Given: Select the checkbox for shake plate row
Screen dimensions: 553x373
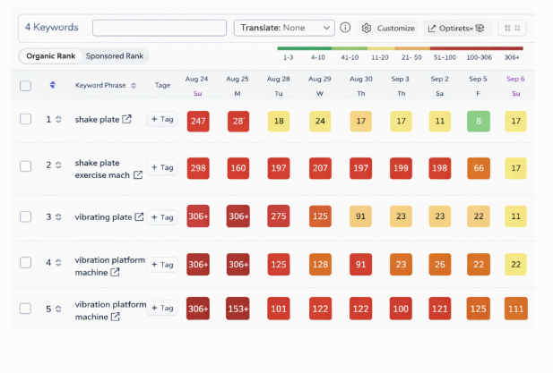Looking at the screenshot, I should click(25, 119).
